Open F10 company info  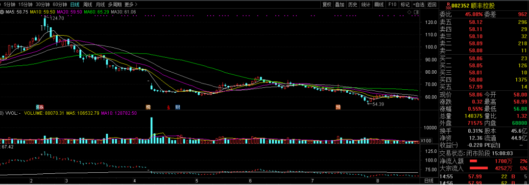click(392, 4)
